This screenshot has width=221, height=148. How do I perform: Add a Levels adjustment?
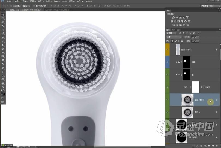[x=177, y=17]
